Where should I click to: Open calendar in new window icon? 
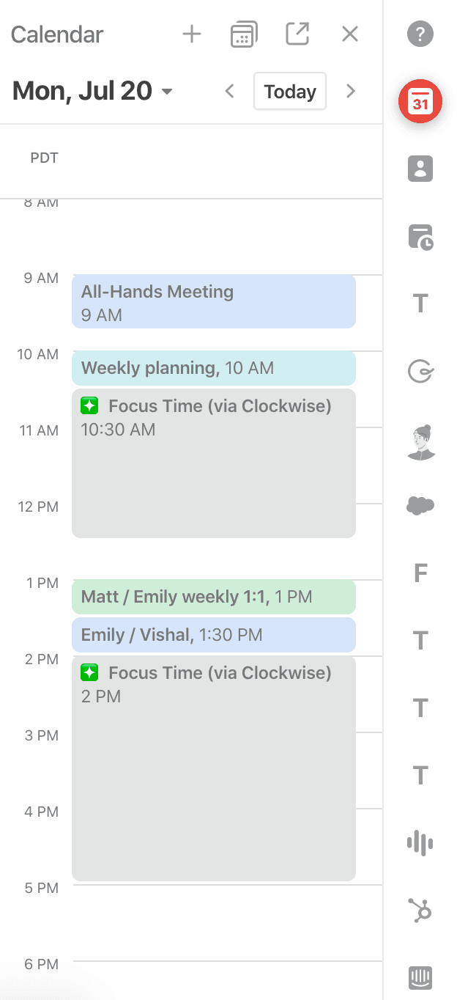pyautogui.click(x=297, y=34)
